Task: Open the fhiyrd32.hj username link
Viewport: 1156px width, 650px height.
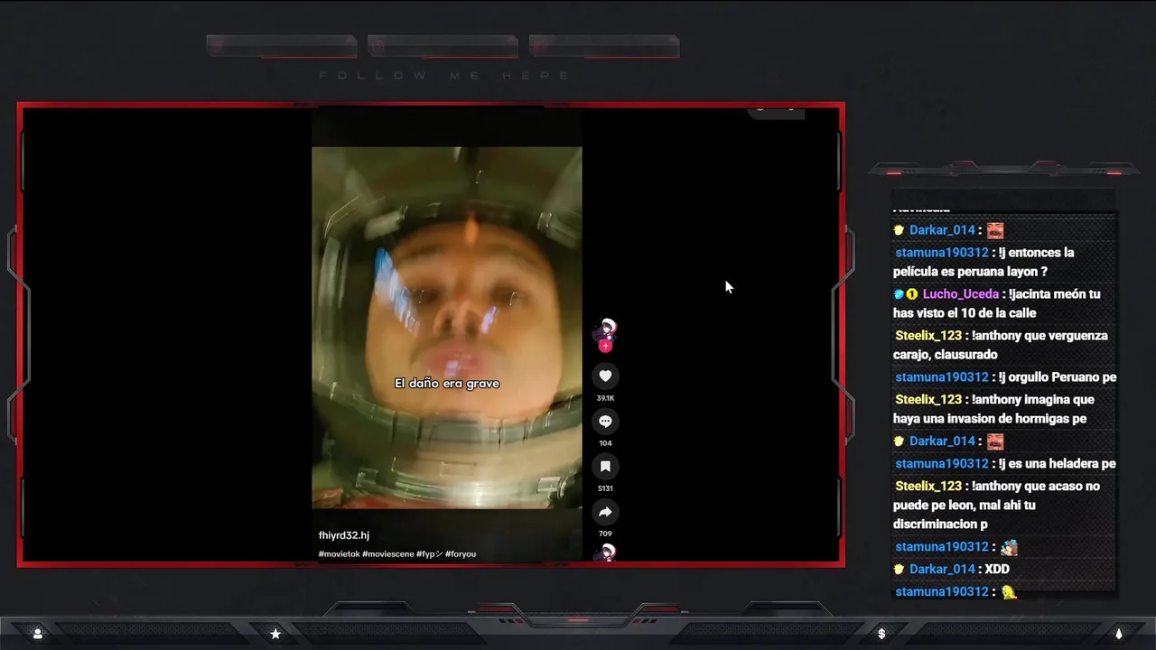Action: (343, 535)
